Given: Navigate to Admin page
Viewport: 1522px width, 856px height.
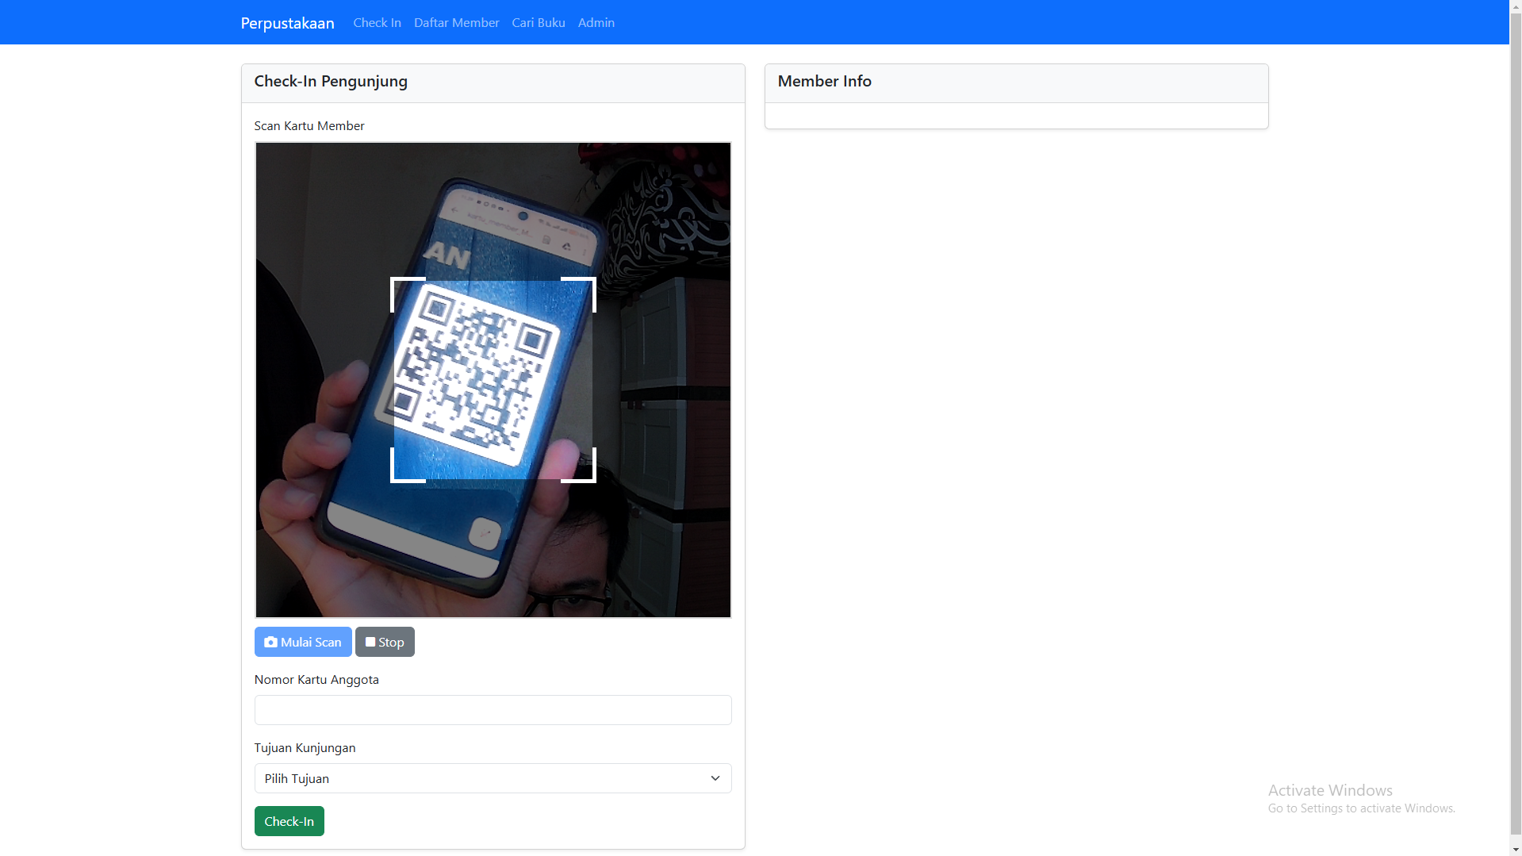Looking at the screenshot, I should 596,23.
